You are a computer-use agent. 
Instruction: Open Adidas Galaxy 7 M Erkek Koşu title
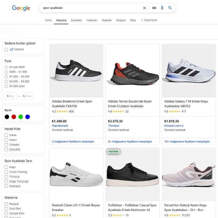(x=186, y=104)
